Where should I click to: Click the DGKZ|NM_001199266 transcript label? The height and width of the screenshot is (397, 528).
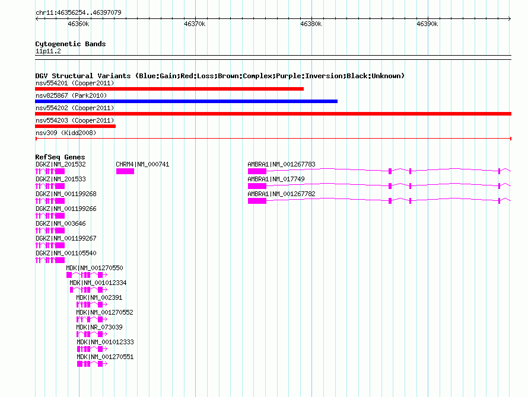(66, 209)
